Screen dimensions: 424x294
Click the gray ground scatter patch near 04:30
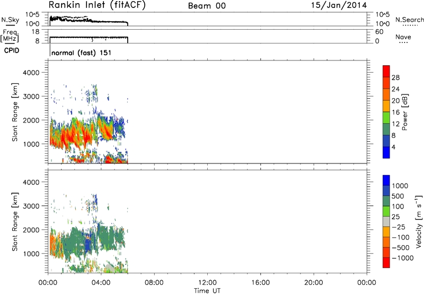coord(110,268)
